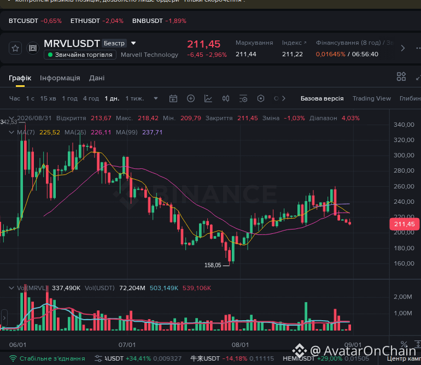Click the current price label 211,45 on axis
This screenshot has height=365, width=421.
tap(405, 224)
